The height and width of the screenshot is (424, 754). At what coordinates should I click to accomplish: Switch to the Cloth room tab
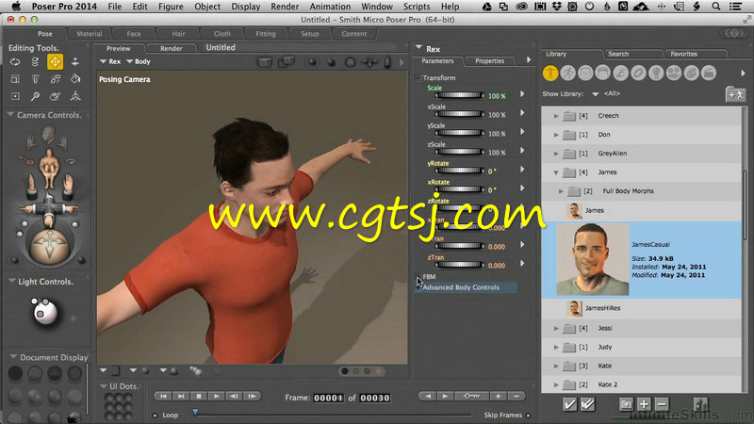tap(221, 34)
